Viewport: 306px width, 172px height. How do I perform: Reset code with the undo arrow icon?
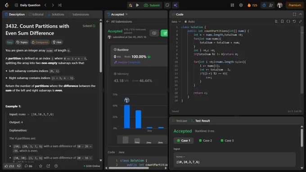[x=294, y=22]
